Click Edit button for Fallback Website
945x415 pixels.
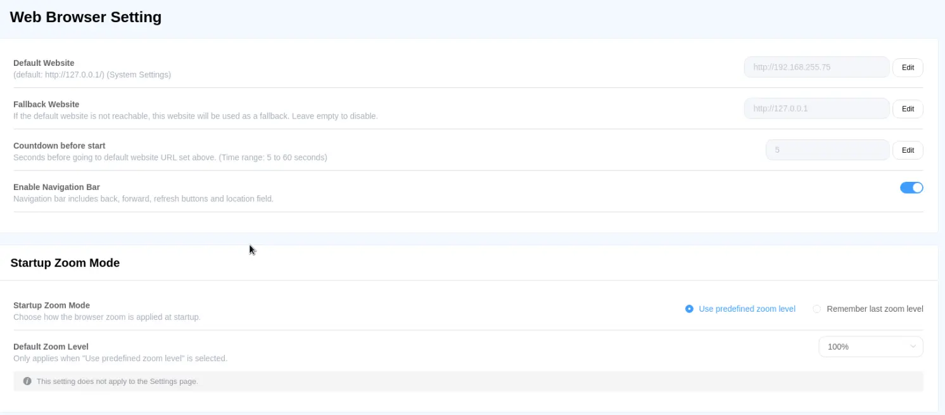(x=908, y=108)
